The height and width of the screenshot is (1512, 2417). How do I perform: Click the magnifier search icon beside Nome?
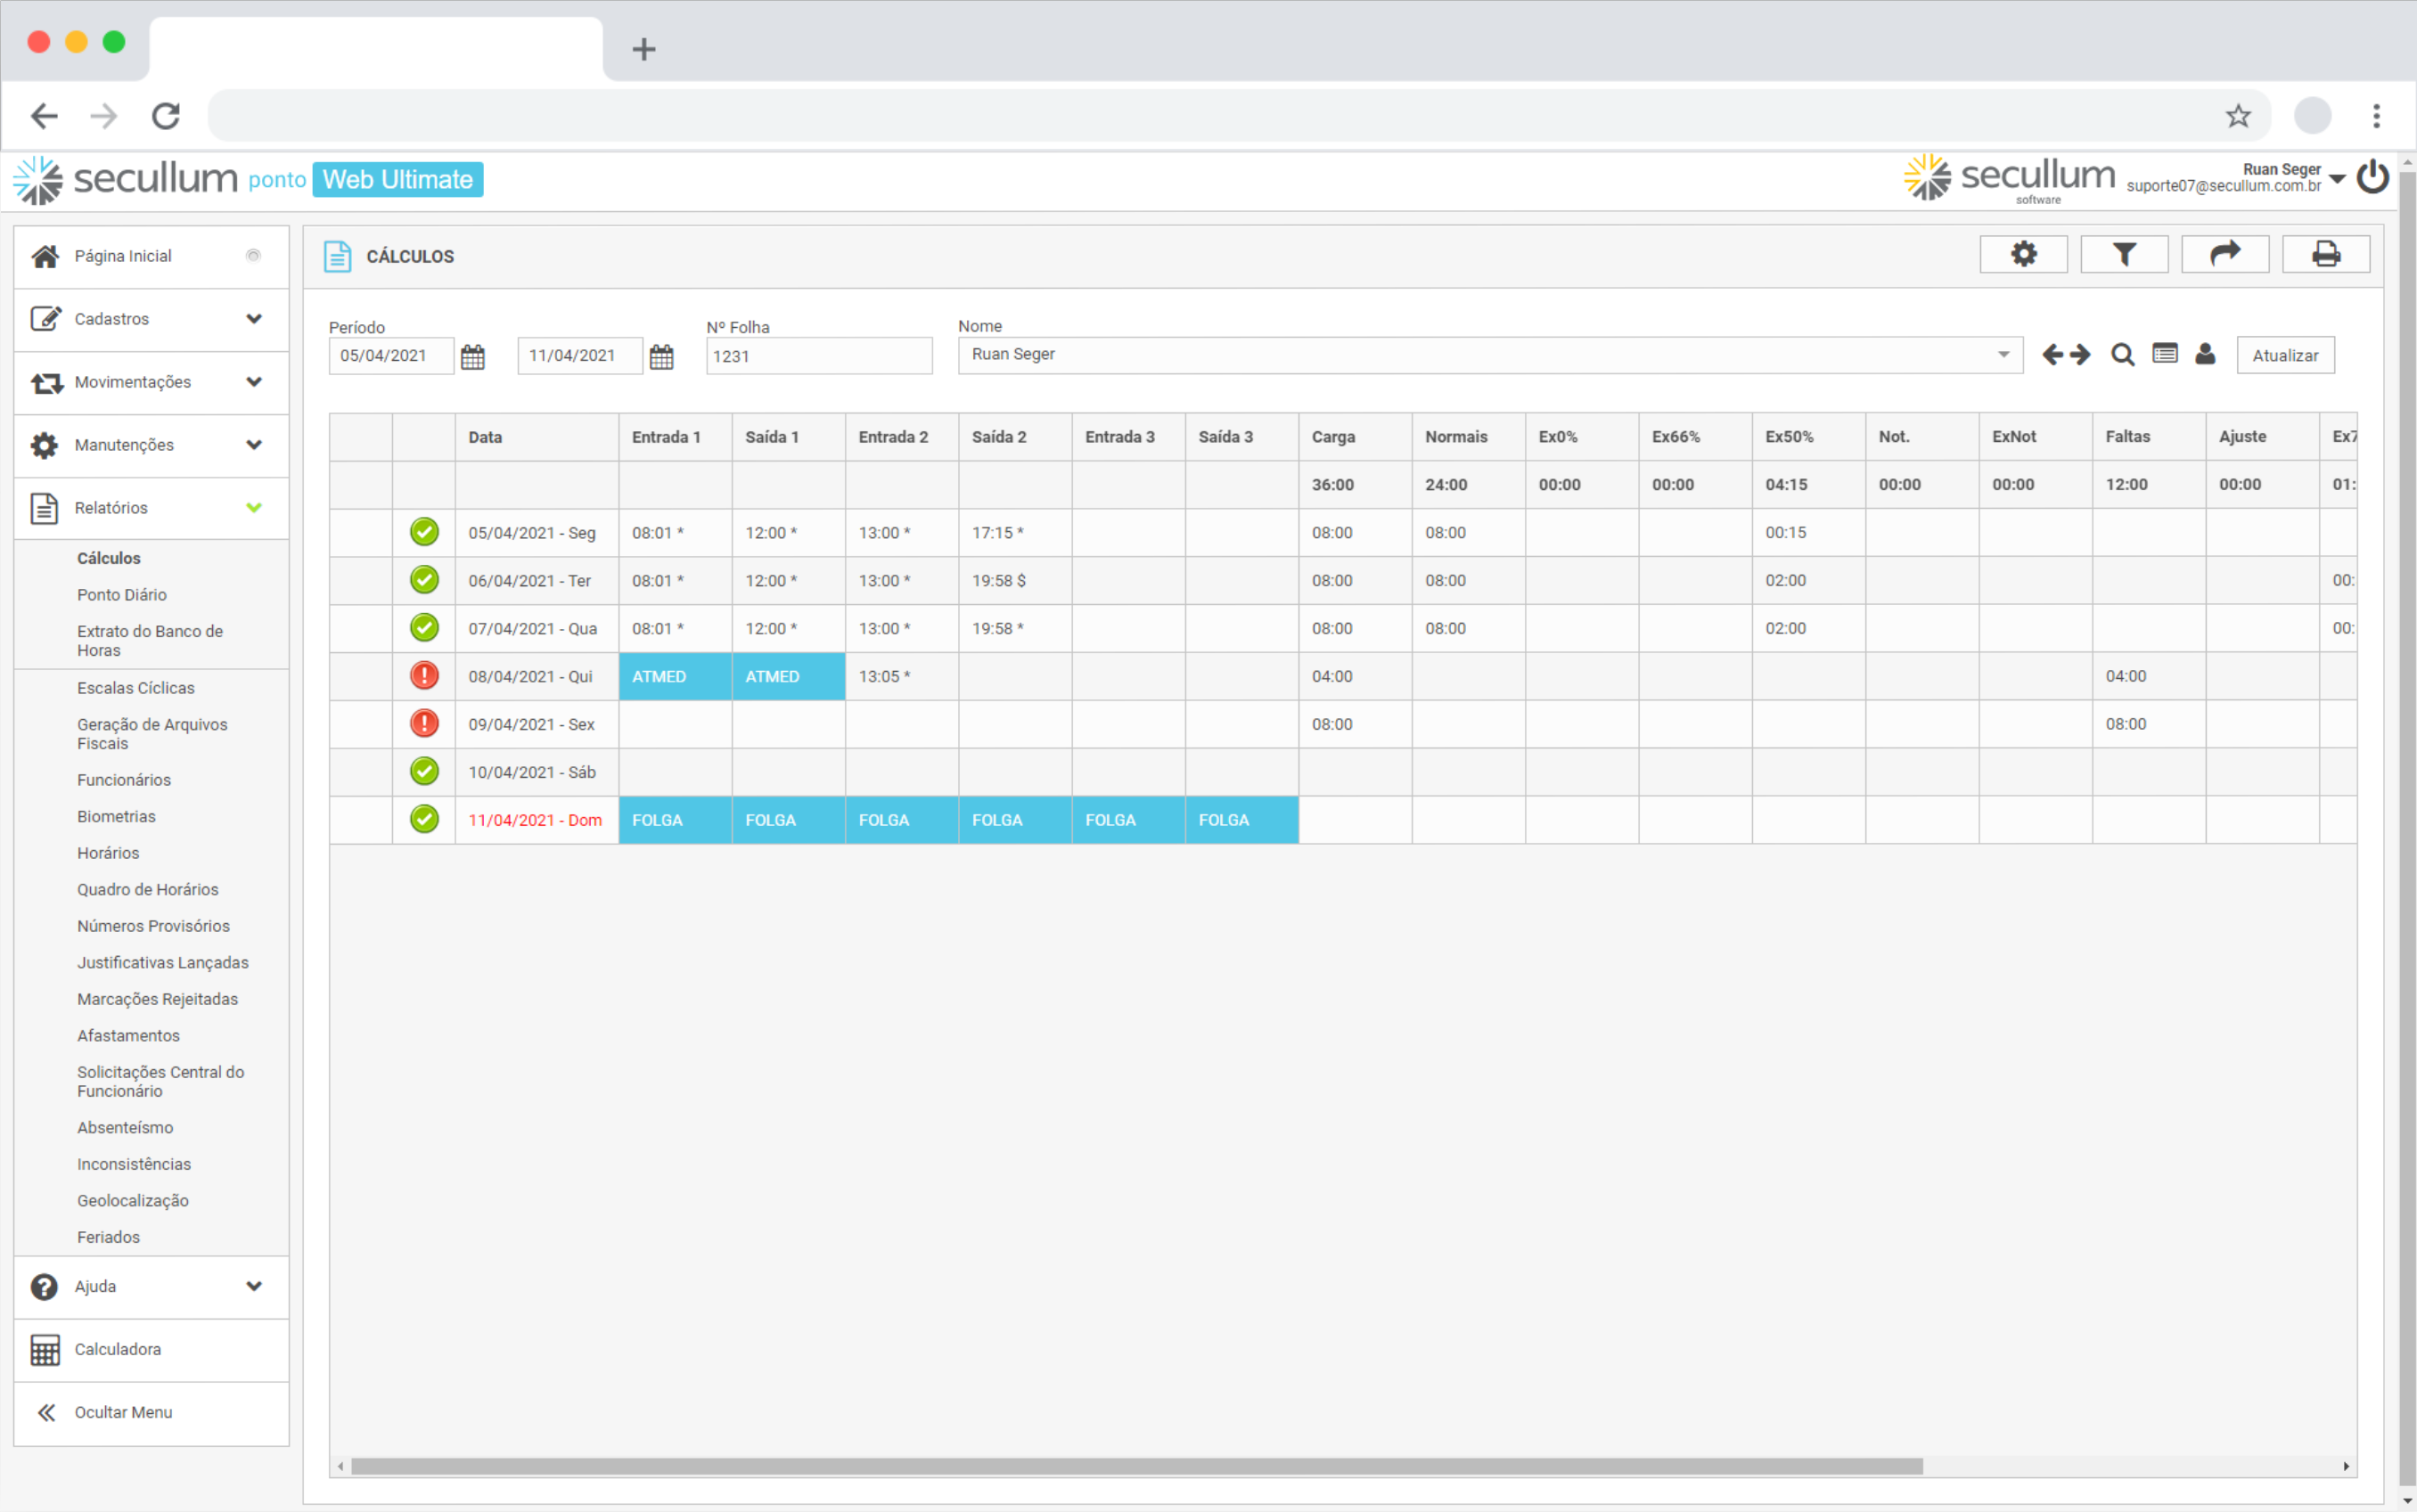(x=2122, y=355)
